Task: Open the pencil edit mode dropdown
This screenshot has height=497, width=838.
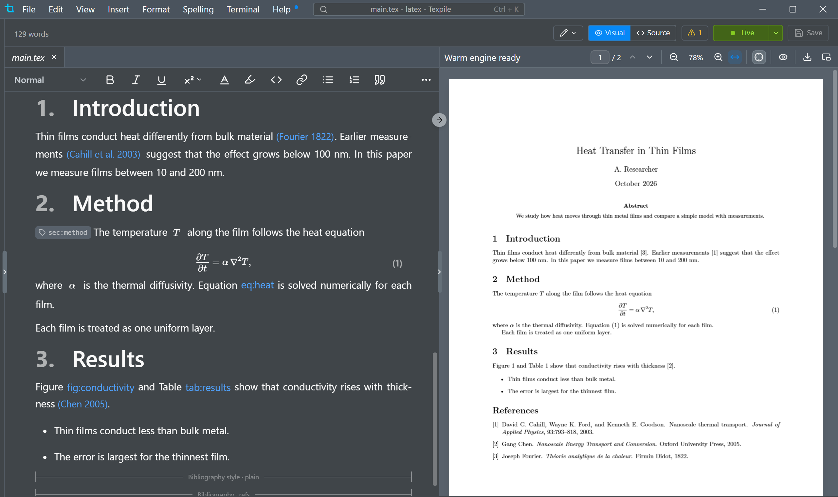Action: tap(568, 33)
